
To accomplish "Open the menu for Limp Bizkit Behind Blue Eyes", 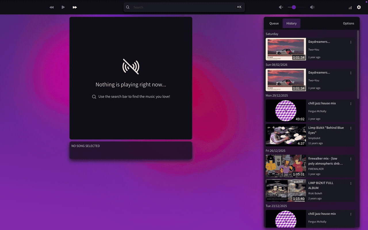I will [351, 128].
